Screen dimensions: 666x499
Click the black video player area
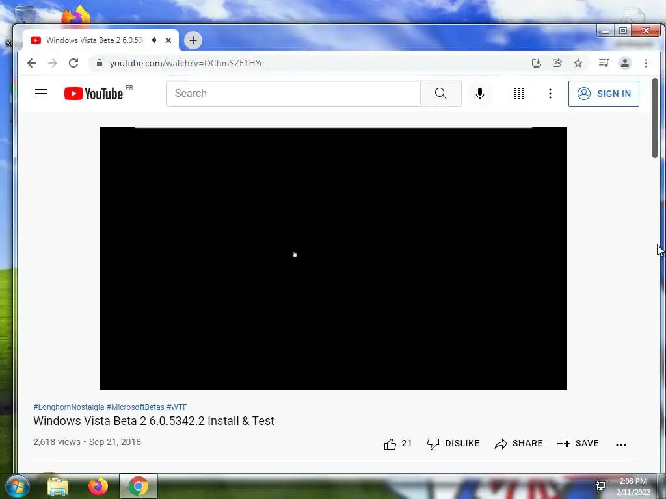pyautogui.click(x=334, y=259)
